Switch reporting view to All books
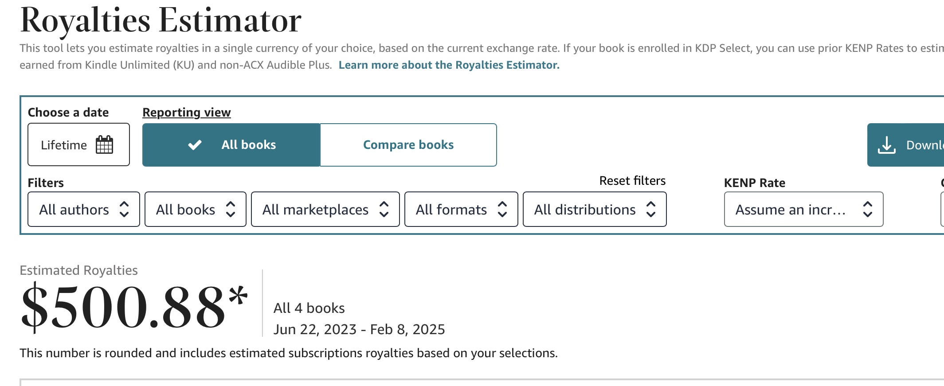Image resolution: width=944 pixels, height=386 pixels. coord(248,145)
